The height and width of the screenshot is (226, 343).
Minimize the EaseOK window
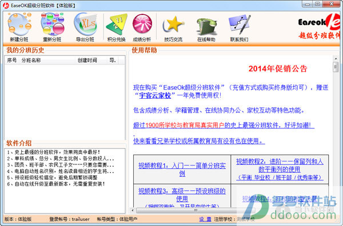click(x=308, y=4)
